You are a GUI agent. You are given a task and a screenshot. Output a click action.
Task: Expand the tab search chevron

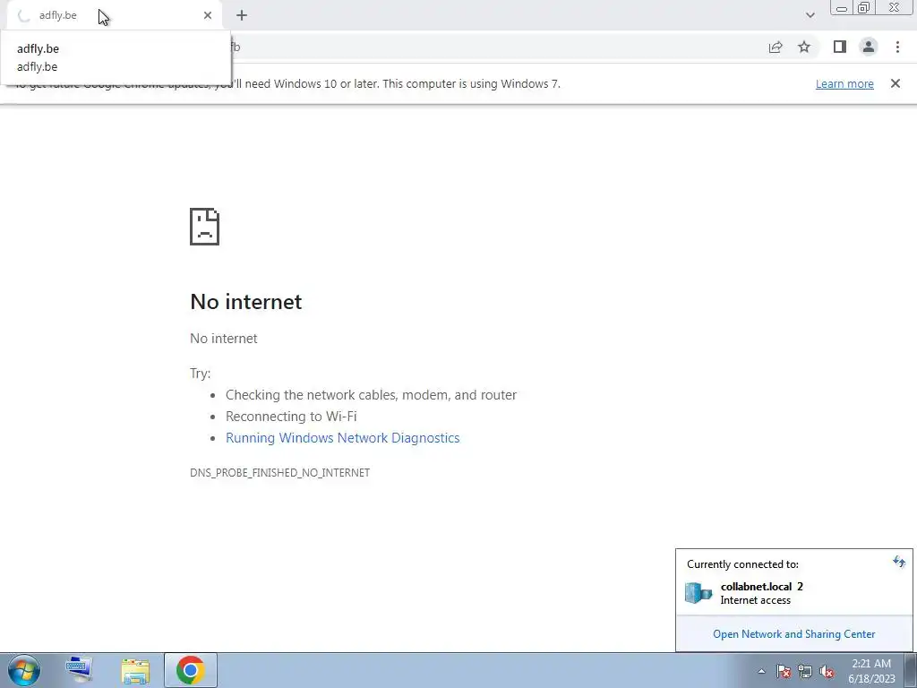(x=810, y=15)
